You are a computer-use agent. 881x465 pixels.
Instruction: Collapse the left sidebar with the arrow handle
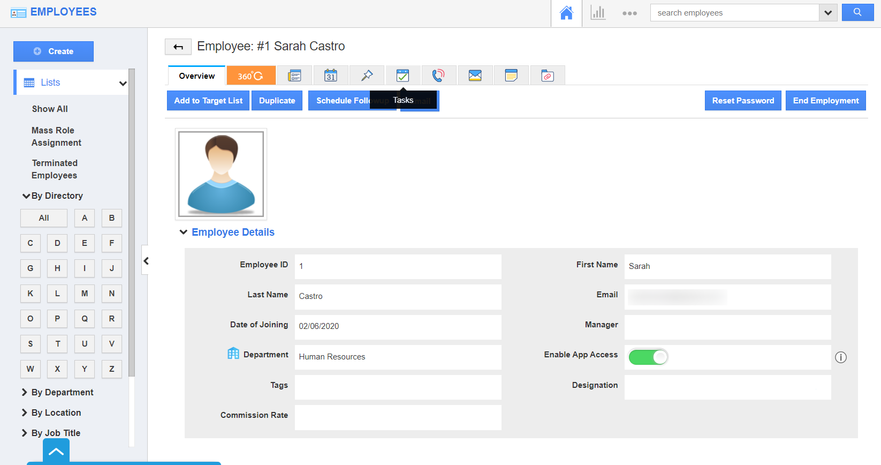145,261
